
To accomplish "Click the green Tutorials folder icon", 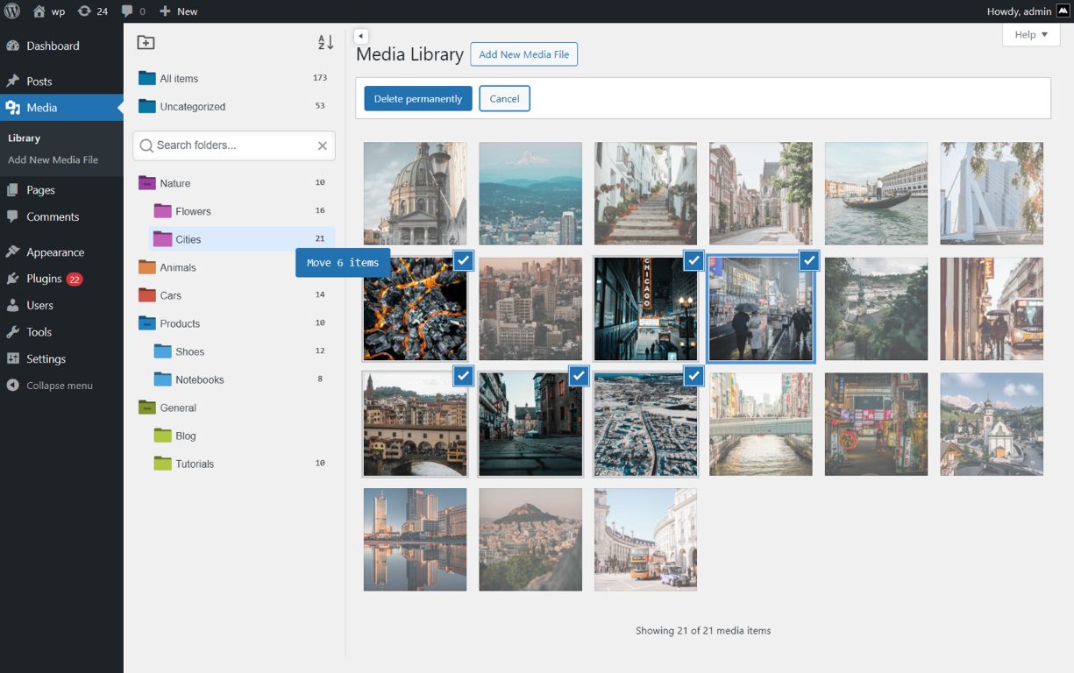I will click(162, 464).
